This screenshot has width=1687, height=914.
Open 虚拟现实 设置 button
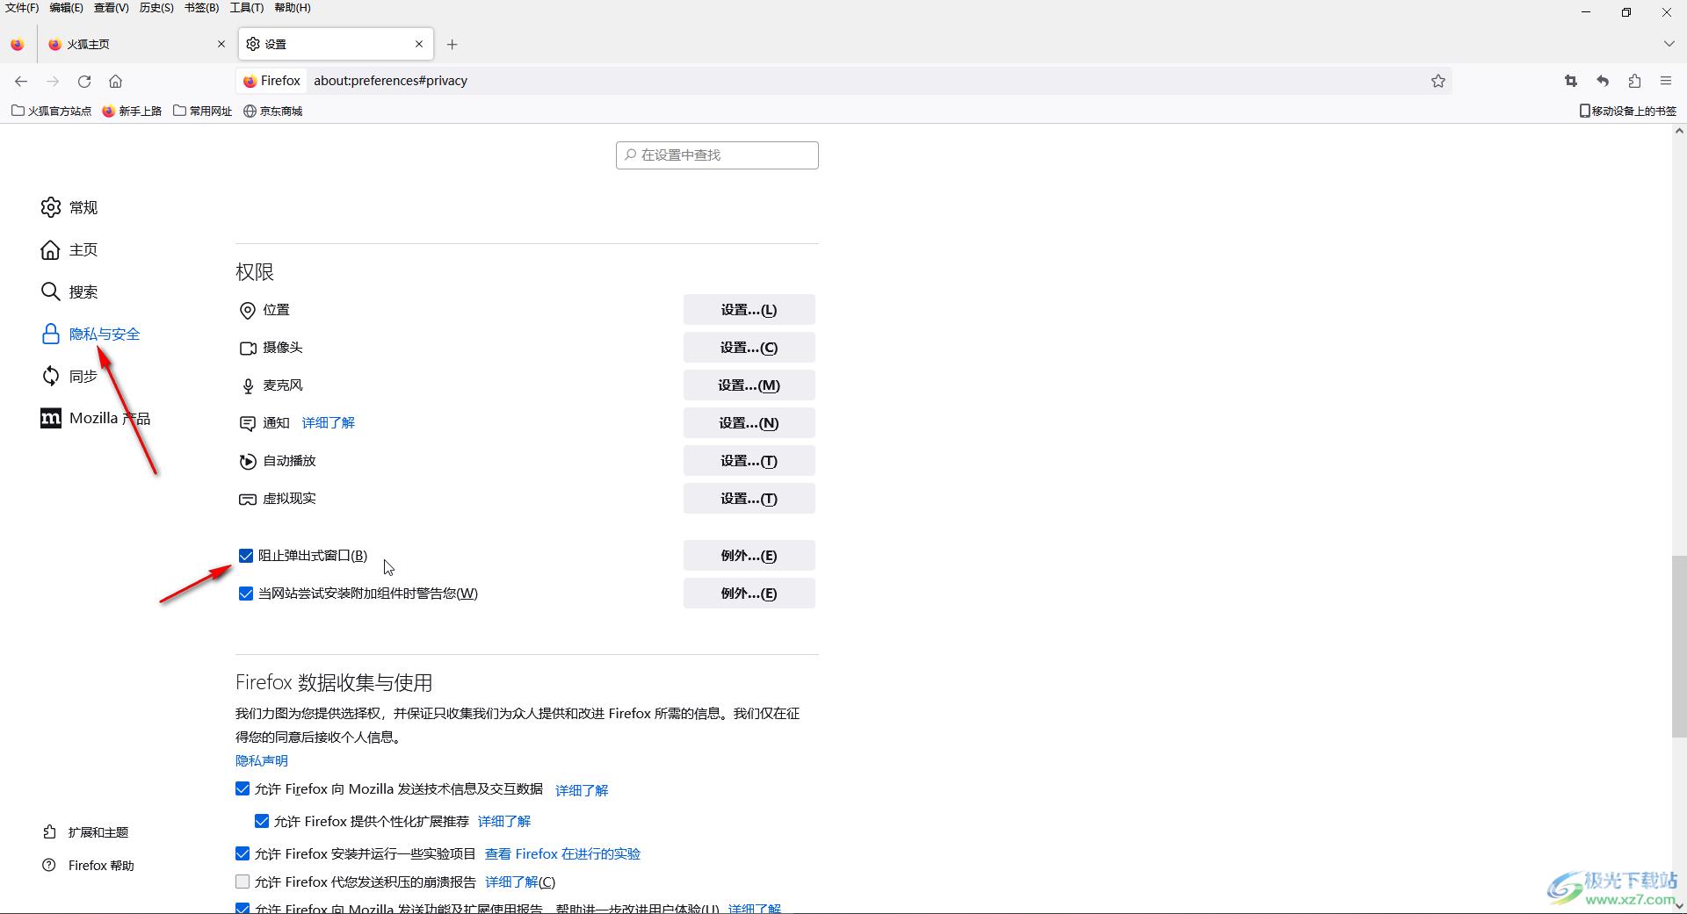749,499
